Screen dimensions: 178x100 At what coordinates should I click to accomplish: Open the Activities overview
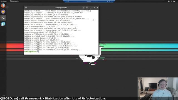point(4,1)
